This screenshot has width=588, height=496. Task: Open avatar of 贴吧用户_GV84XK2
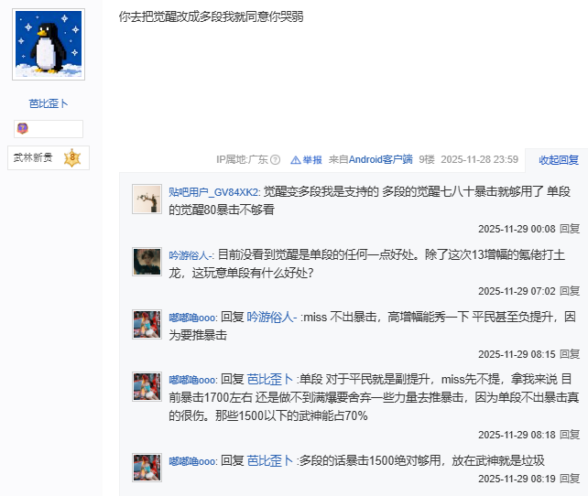point(147,199)
